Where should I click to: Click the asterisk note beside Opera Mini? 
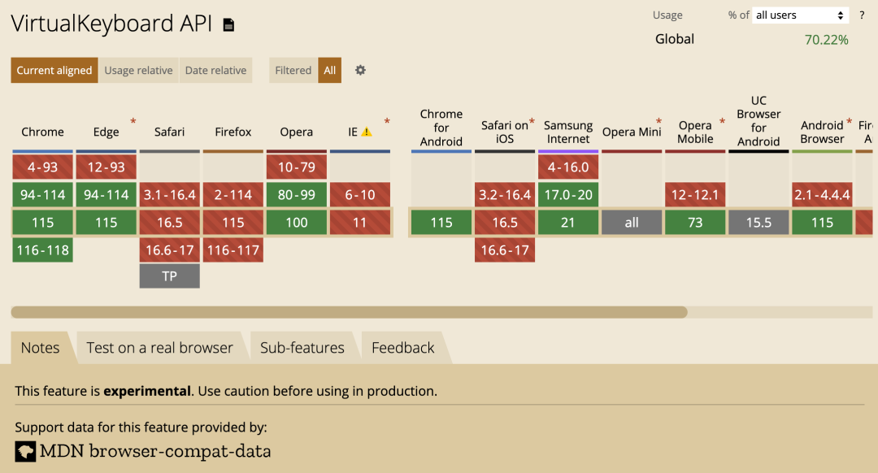coord(658,121)
